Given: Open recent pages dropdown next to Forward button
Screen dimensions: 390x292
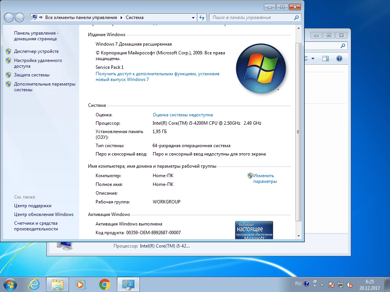Looking at the screenshot, I should pyautogui.click(x=27, y=18).
